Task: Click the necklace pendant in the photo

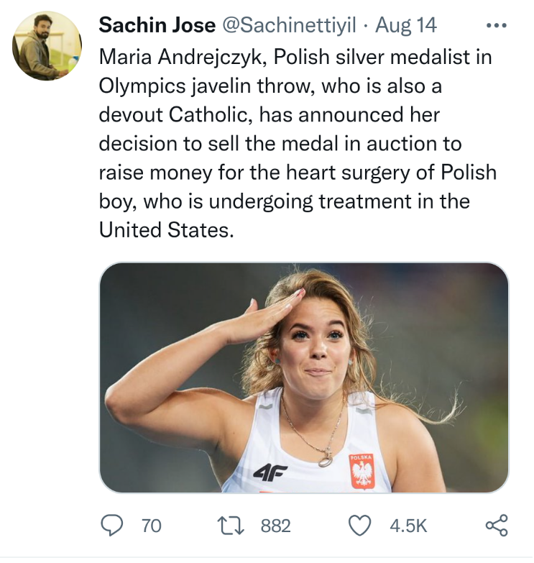Action: click(326, 459)
